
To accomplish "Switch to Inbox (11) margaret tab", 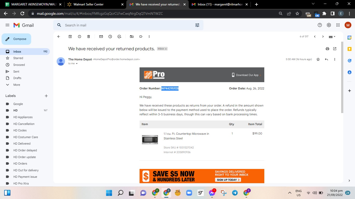I will [220, 4].
